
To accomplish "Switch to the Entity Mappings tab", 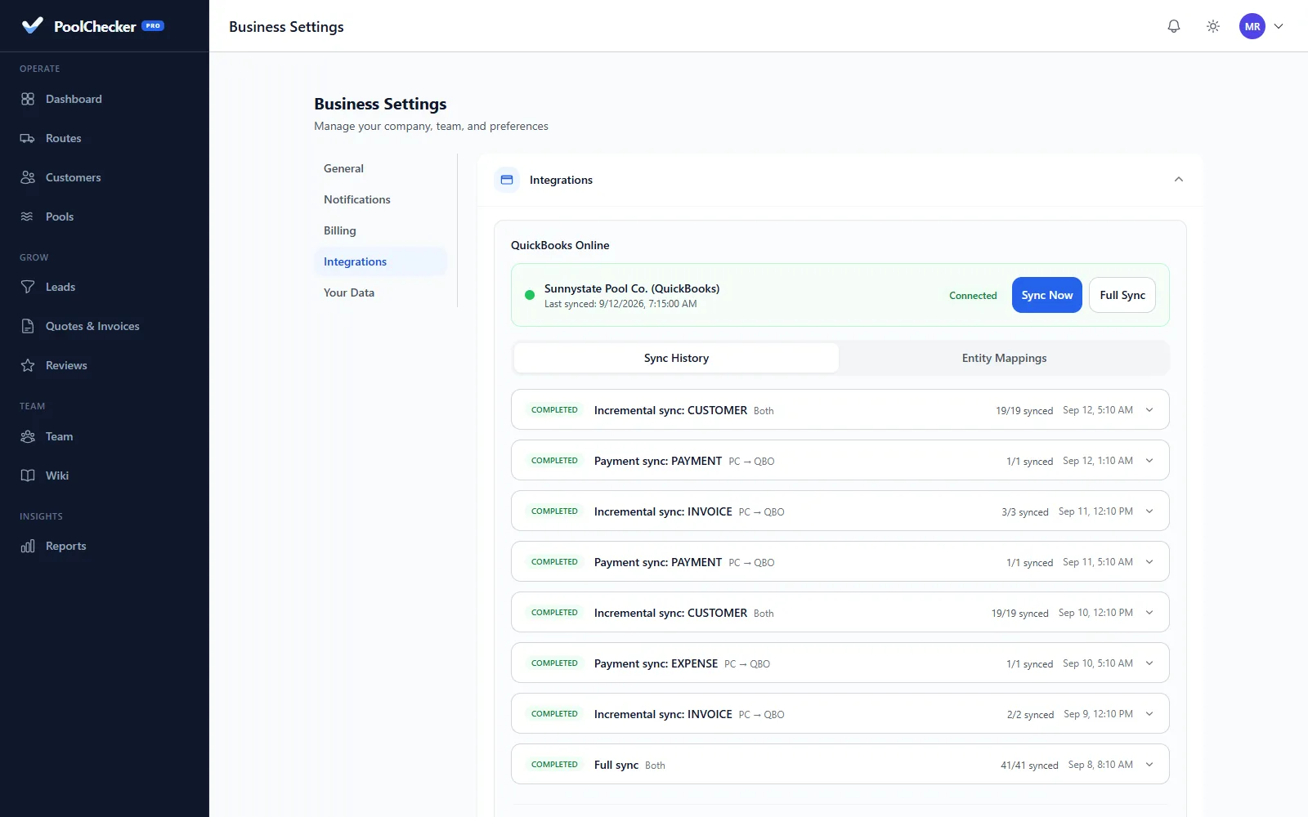I will (x=1004, y=358).
